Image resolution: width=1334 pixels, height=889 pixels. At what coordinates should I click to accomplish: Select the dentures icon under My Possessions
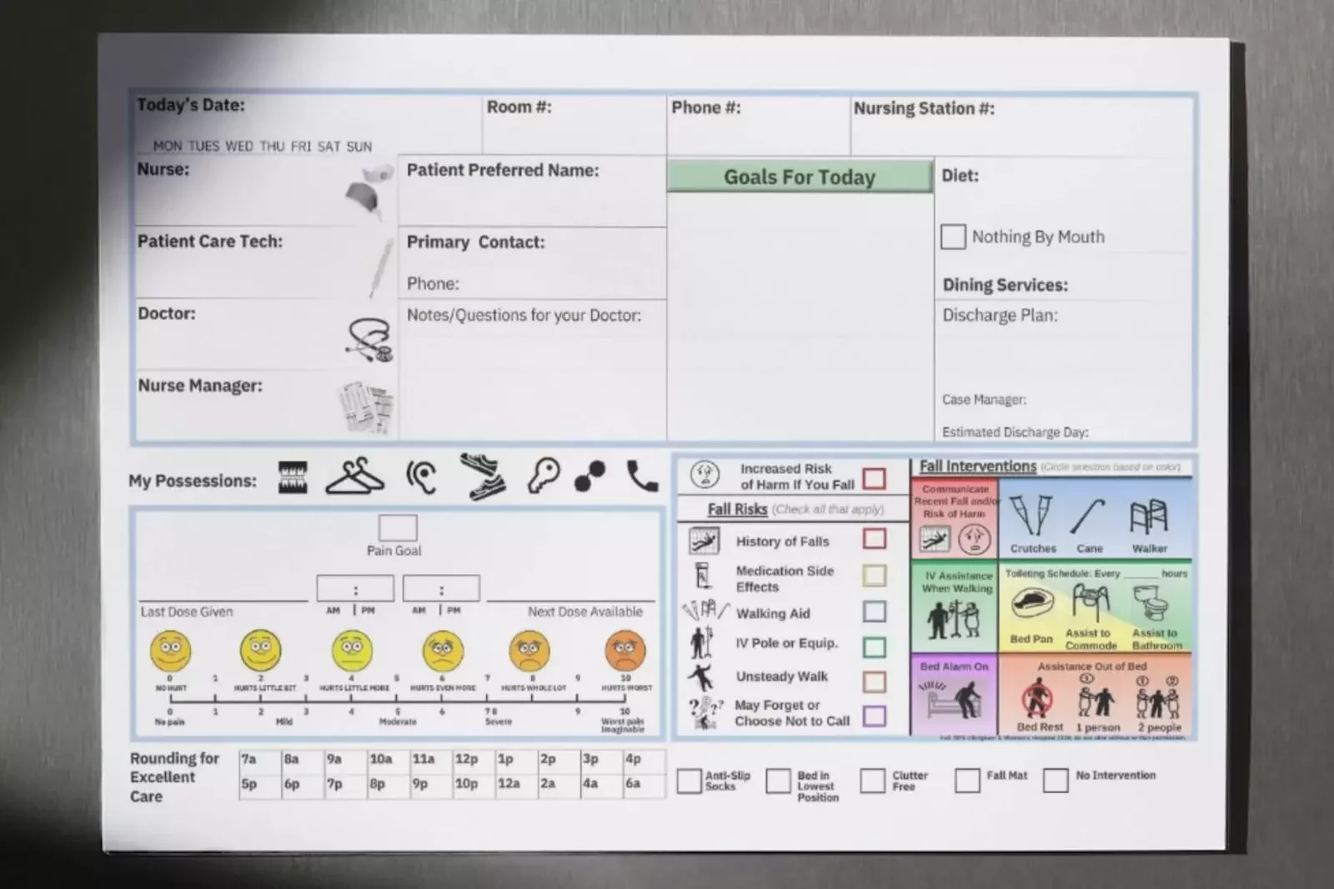[x=293, y=479]
